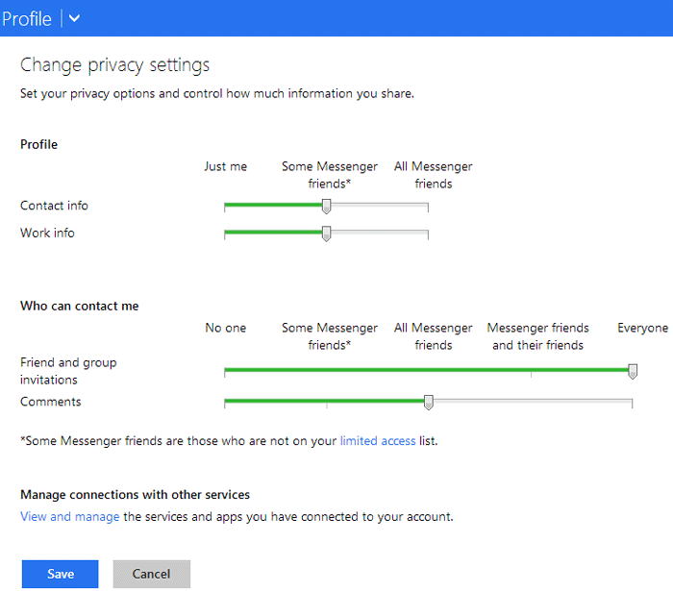Click the Cancel button

pos(152,574)
